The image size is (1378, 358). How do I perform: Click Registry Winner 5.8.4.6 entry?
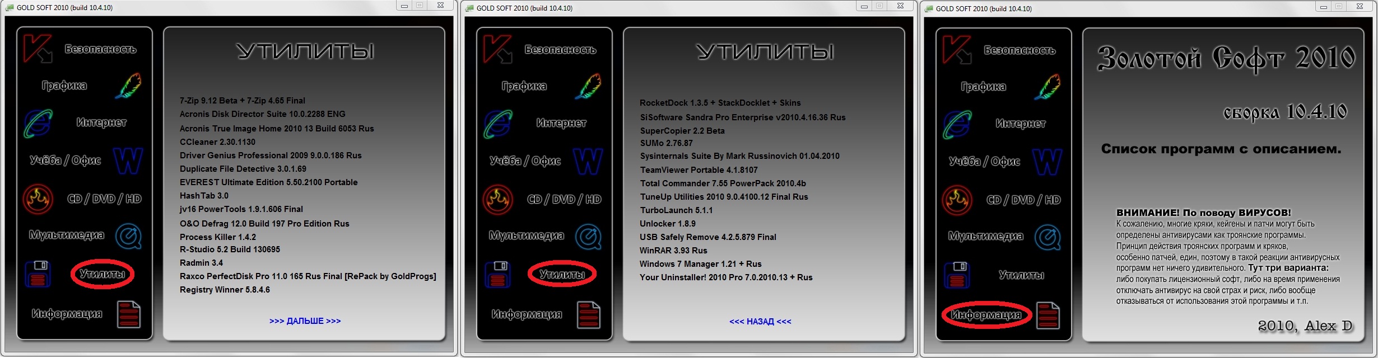click(x=225, y=290)
